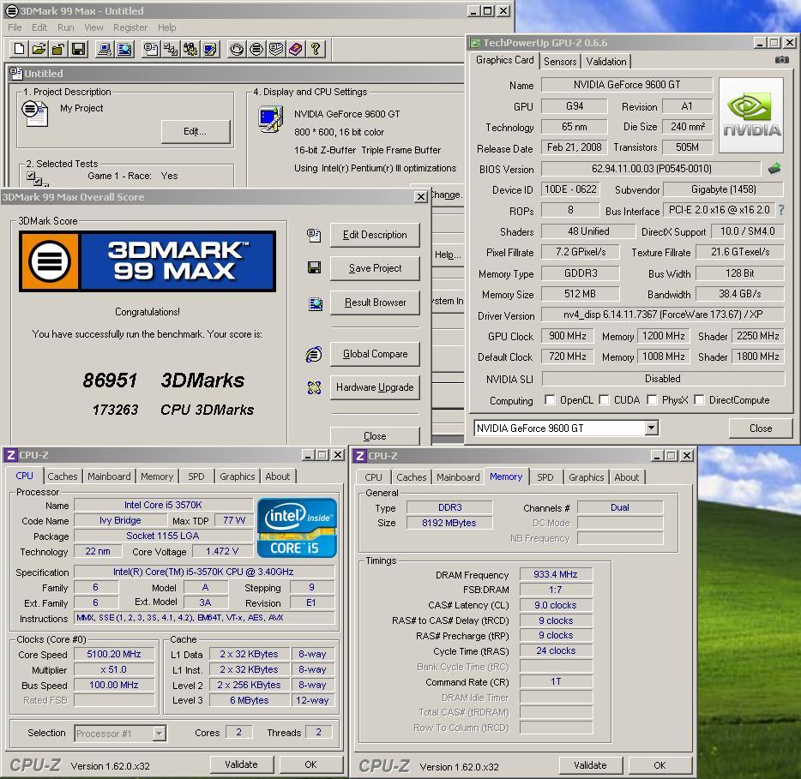This screenshot has width=801, height=779.
Task: Click the Intel Core i5 logo badge
Action: pos(297,527)
